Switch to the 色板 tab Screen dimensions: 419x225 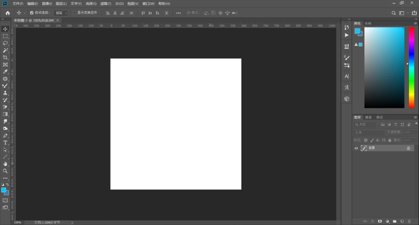tap(368, 24)
